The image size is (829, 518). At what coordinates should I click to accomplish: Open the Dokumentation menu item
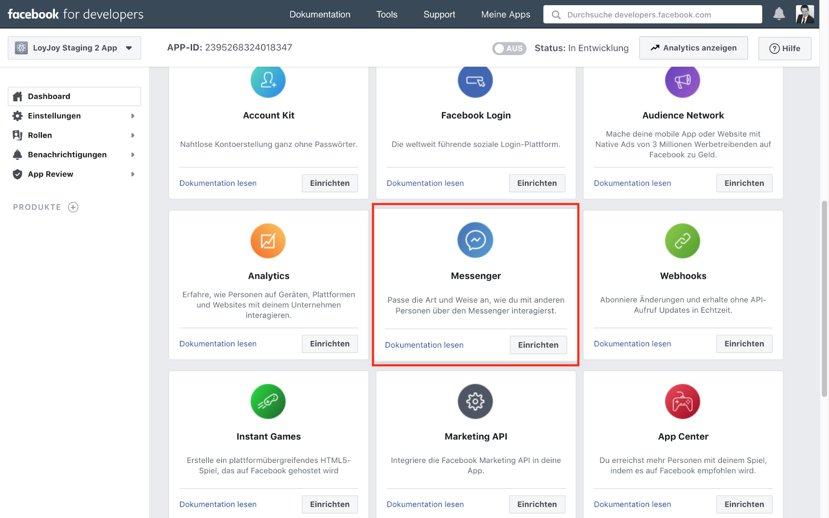tap(320, 15)
